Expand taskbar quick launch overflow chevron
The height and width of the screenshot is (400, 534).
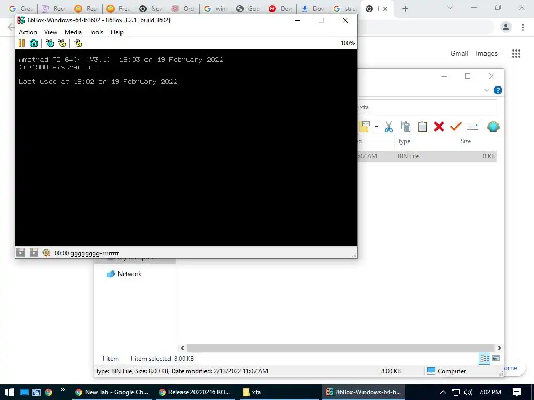coord(63,389)
